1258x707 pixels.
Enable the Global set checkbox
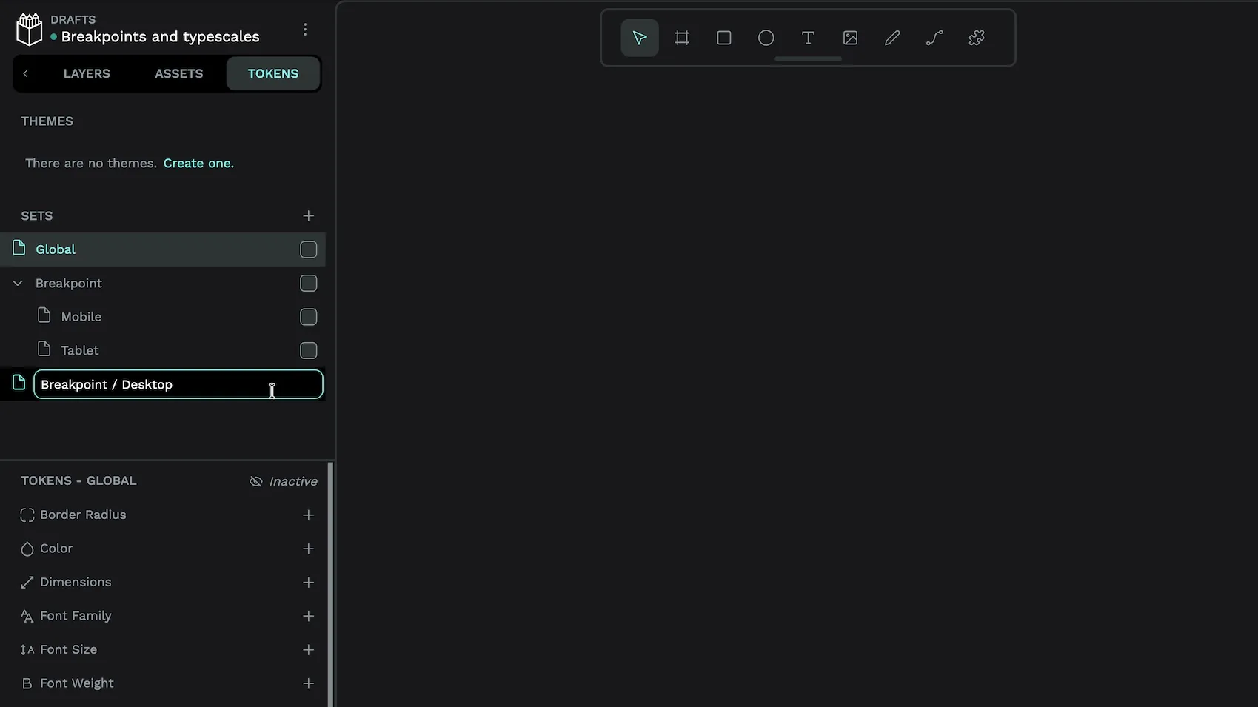(309, 249)
